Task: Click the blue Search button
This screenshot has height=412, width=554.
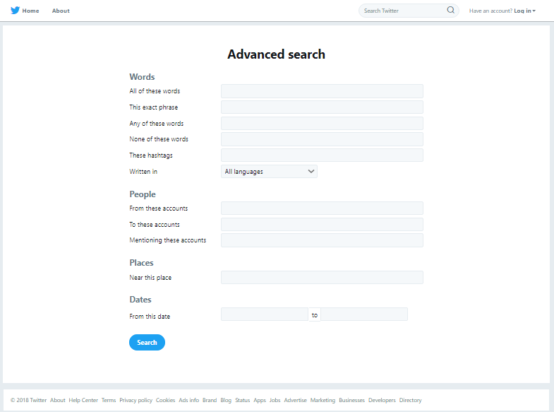Action: (147, 342)
